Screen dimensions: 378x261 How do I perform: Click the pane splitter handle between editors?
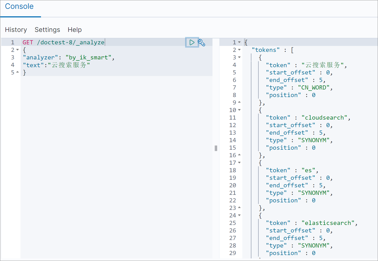pos(216,148)
